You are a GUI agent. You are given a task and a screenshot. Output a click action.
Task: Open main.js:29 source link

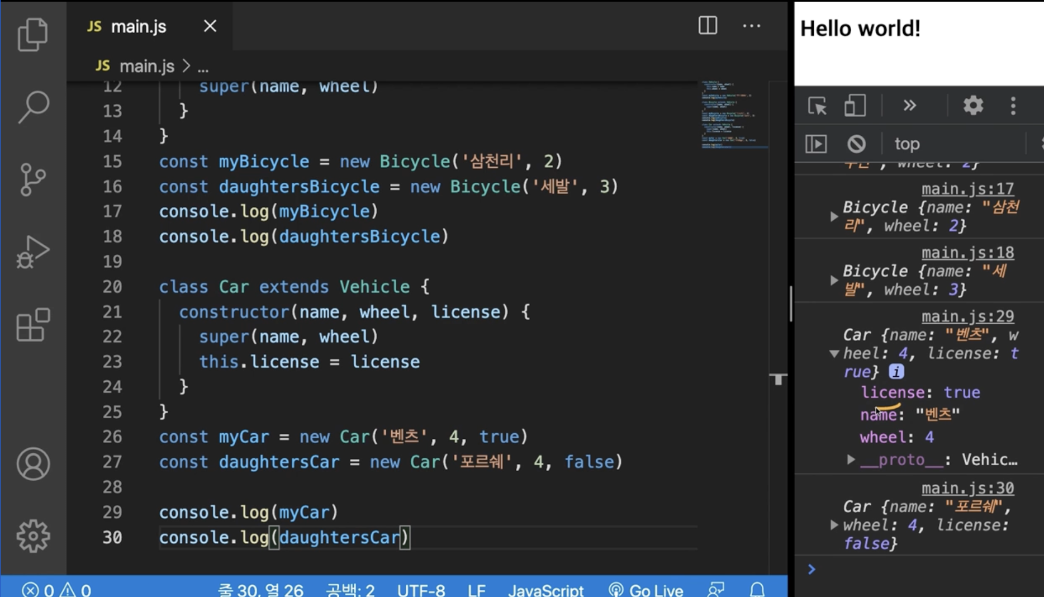[x=967, y=316]
